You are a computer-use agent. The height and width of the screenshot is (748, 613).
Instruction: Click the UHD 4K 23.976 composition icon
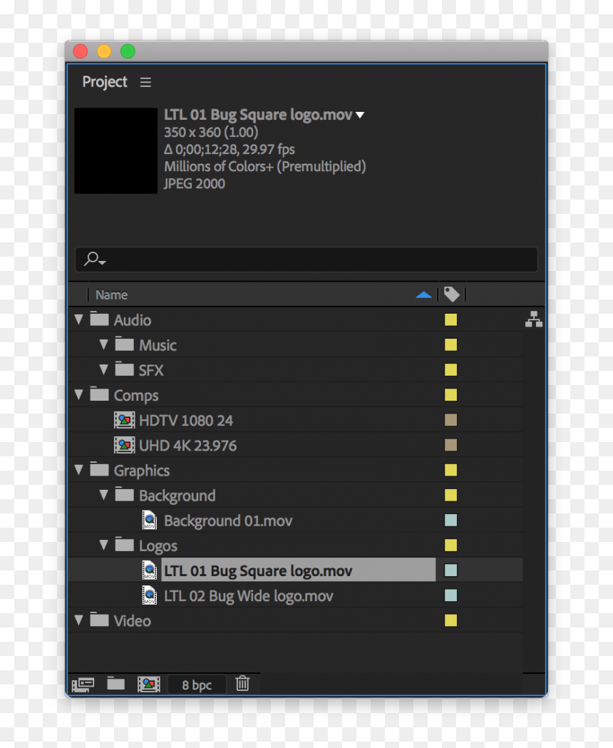click(x=124, y=446)
